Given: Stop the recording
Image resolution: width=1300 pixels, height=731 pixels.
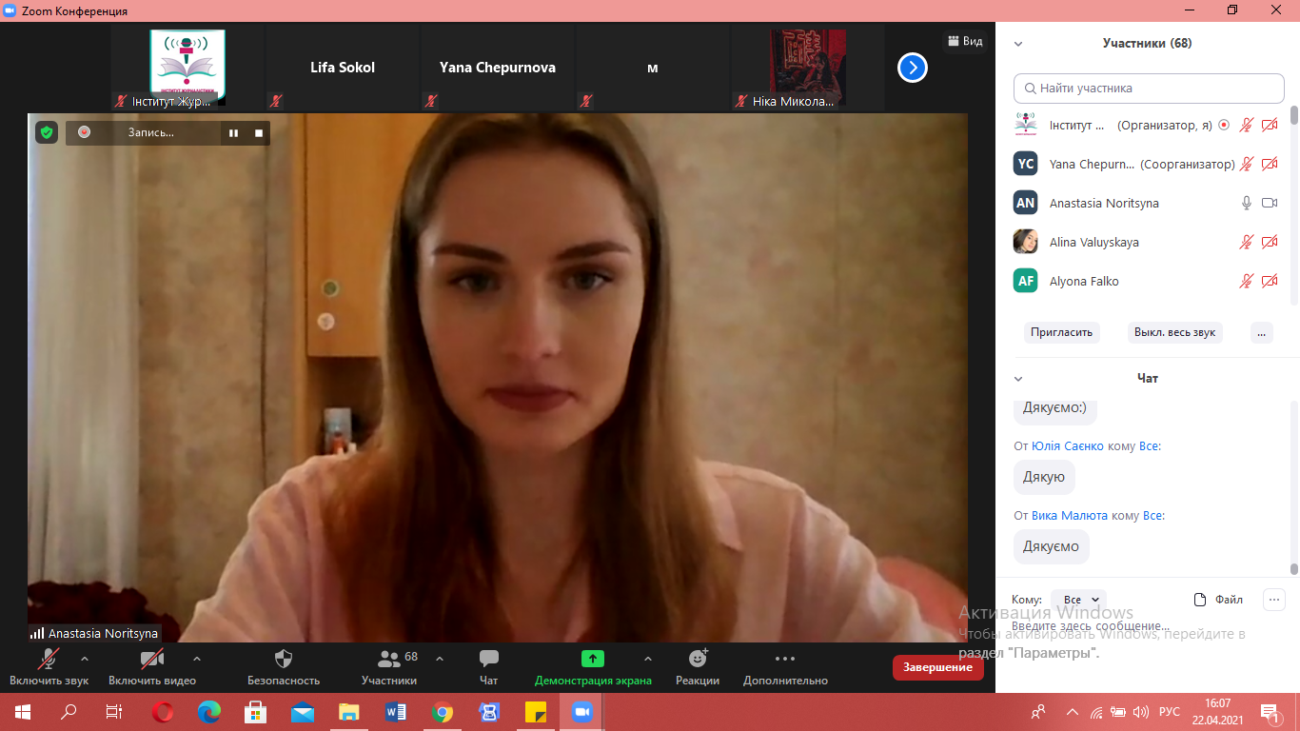Looking at the screenshot, I should (258, 133).
